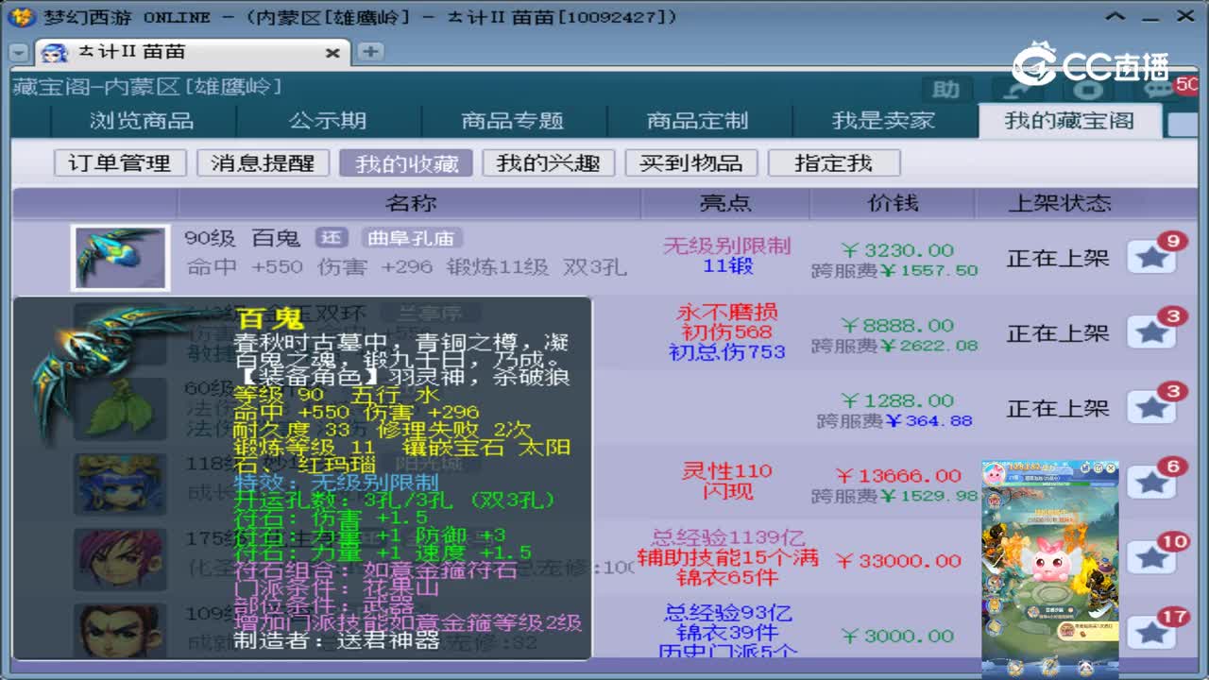The image size is (1209, 680).
Task: Click the 曲阜孔庙 server tag beside 百鬼
Action: pos(412,239)
